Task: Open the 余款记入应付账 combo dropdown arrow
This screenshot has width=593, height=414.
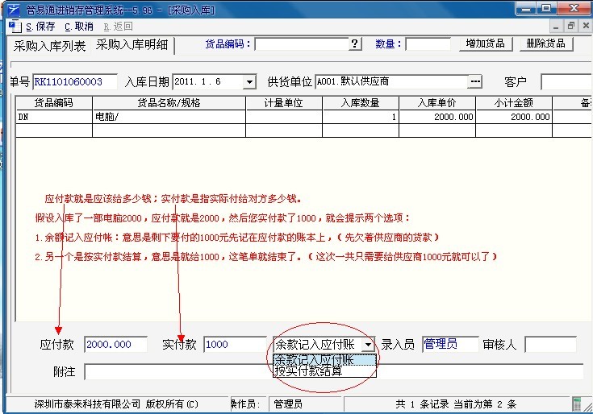Action: click(x=368, y=344)
